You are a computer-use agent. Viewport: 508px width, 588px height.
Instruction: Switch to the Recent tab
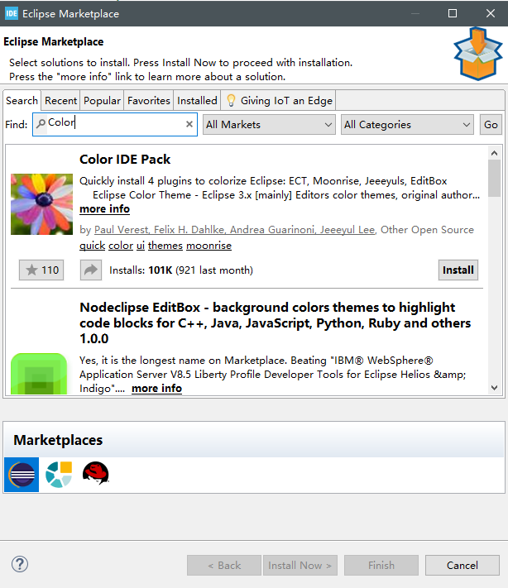point(60,101)
